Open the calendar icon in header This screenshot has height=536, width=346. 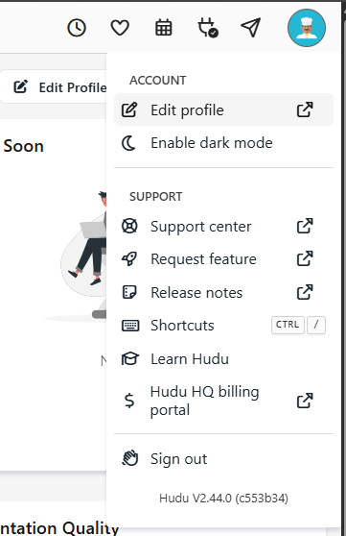(x=164, y=28)
